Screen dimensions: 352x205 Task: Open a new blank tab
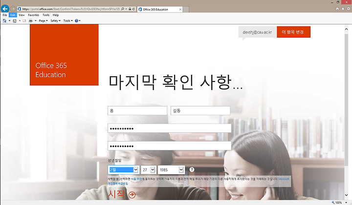click(186, 9)
